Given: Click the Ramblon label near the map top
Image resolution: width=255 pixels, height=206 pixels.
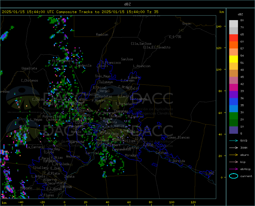Looking at the screenshot, I should tap(102, 35).
